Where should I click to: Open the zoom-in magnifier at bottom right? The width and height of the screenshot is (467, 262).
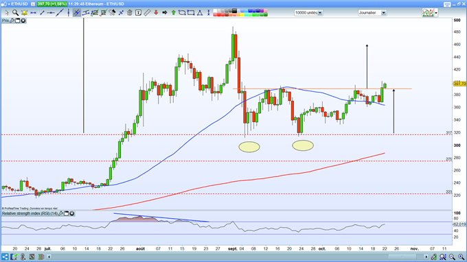pos(462,257)
